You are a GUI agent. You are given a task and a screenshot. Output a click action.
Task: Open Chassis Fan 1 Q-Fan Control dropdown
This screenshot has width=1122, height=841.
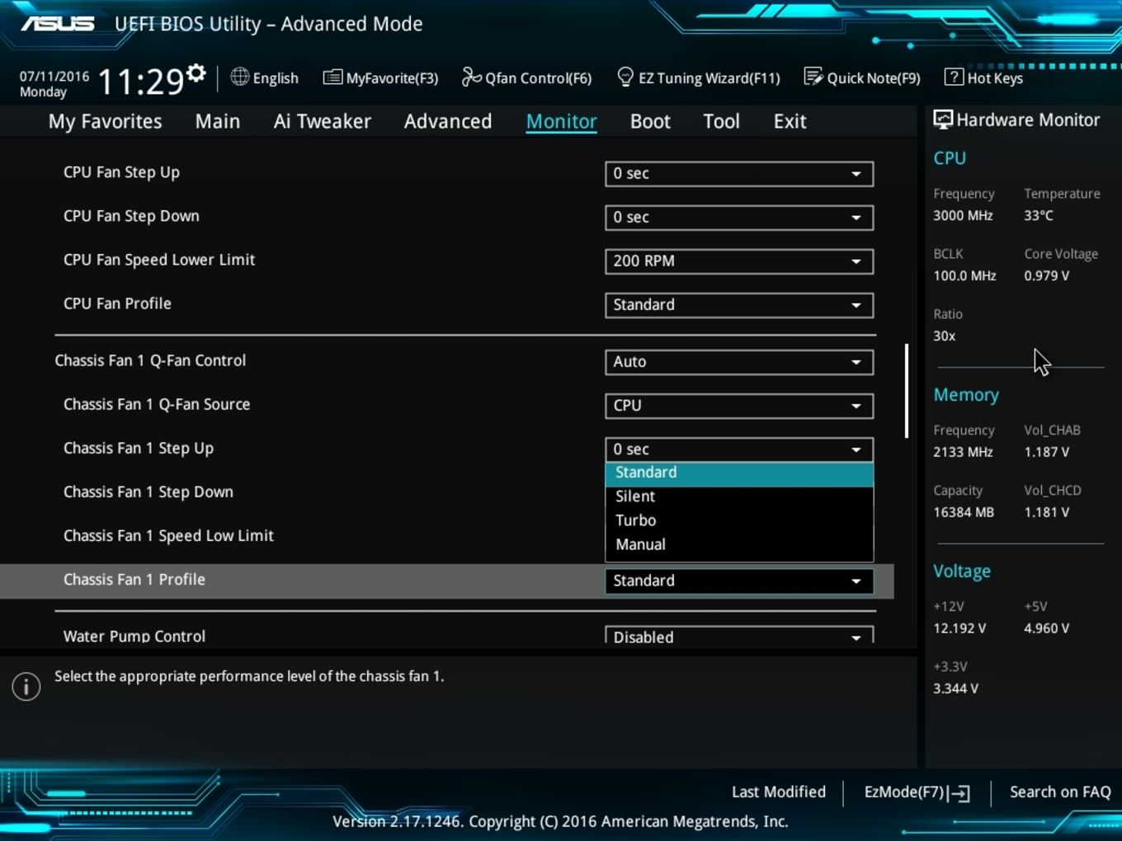point(739,362)
